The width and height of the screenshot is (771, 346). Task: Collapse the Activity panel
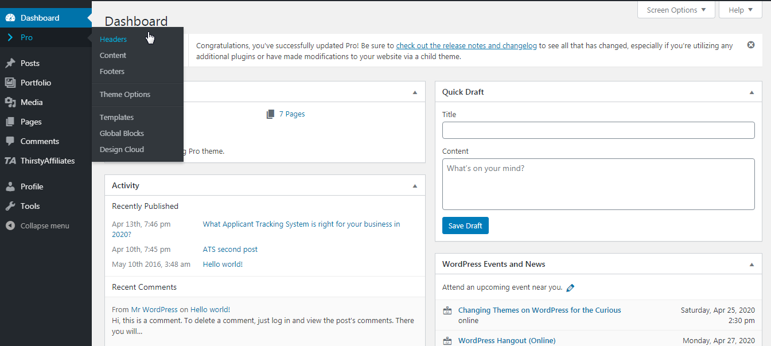tap(415, 186)
